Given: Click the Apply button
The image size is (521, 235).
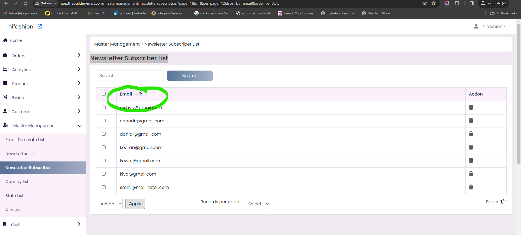Looking at the screenshot, I should coord(135,204).
